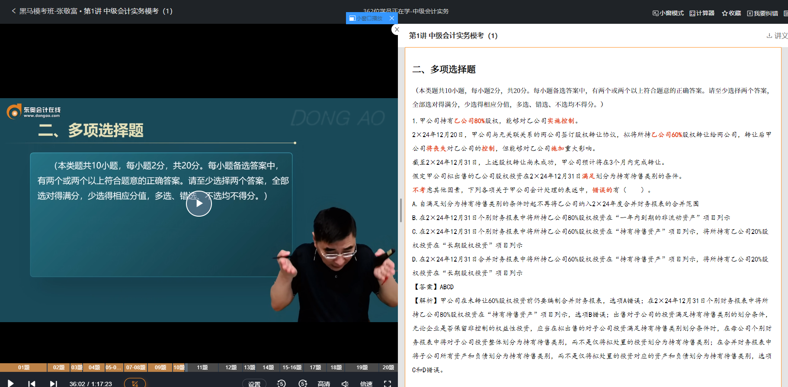Jump to the 11题 timeline segment
The image size is (788, 387).
[202, 368]
